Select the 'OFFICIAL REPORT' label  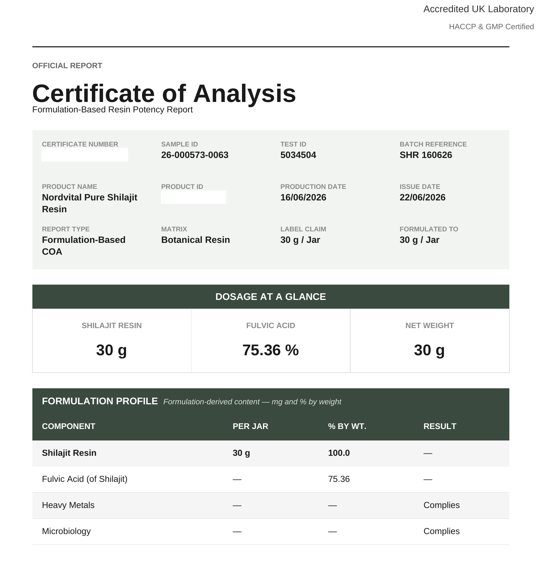pyautogui.click(x=67, y=66)
